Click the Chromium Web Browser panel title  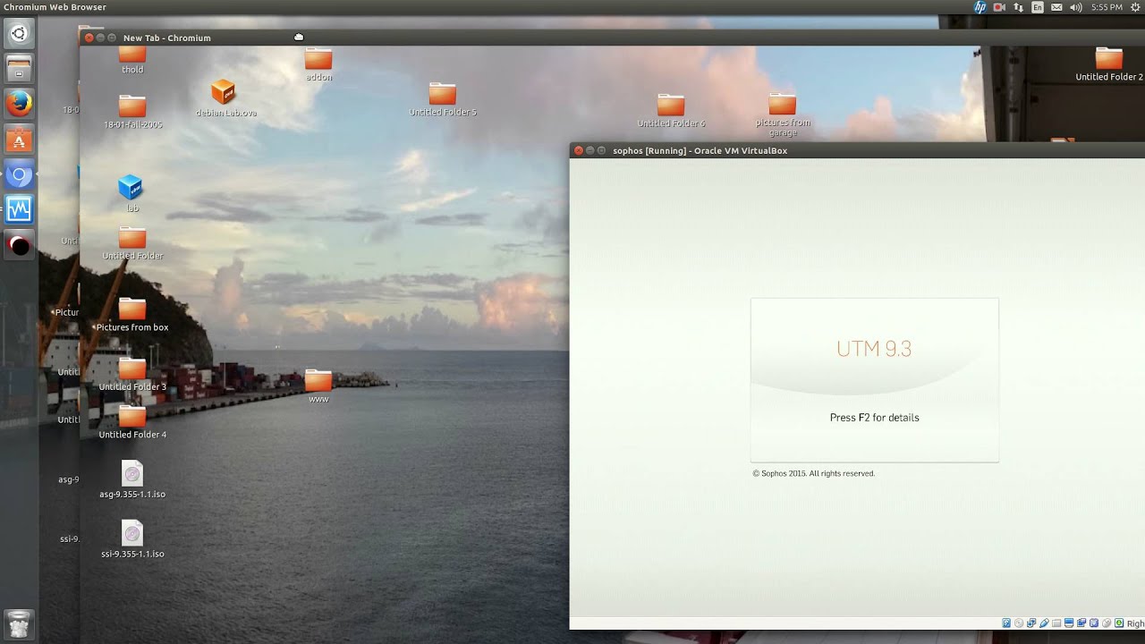[55, 7]
